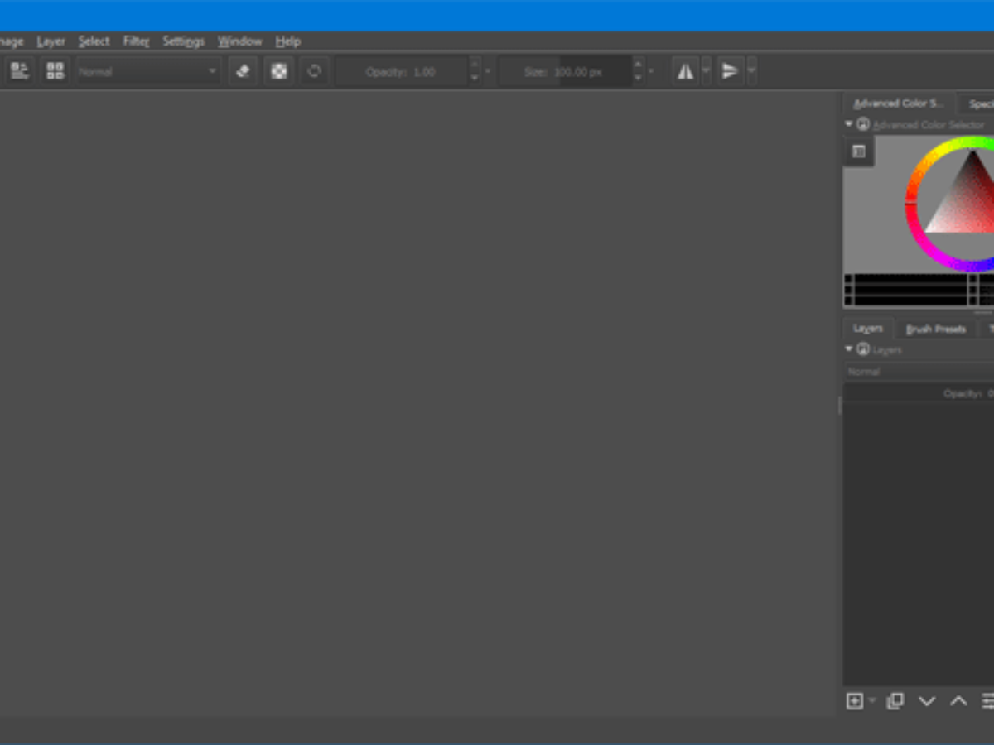Collapse the Advanced Color Selector docker arrow
The width and height of the screenshot is (994, 745).
tap(848, 124)
